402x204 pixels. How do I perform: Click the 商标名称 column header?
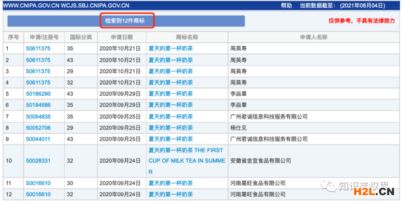coord(187,37)
